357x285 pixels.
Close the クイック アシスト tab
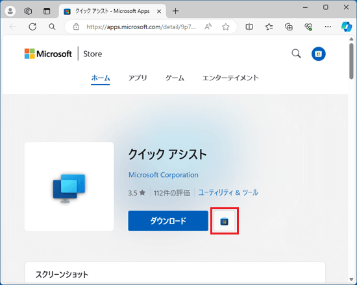[159, 11]
